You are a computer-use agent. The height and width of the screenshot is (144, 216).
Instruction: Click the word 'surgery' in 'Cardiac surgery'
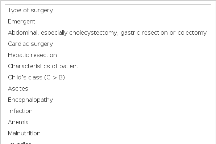pos(42,44)
